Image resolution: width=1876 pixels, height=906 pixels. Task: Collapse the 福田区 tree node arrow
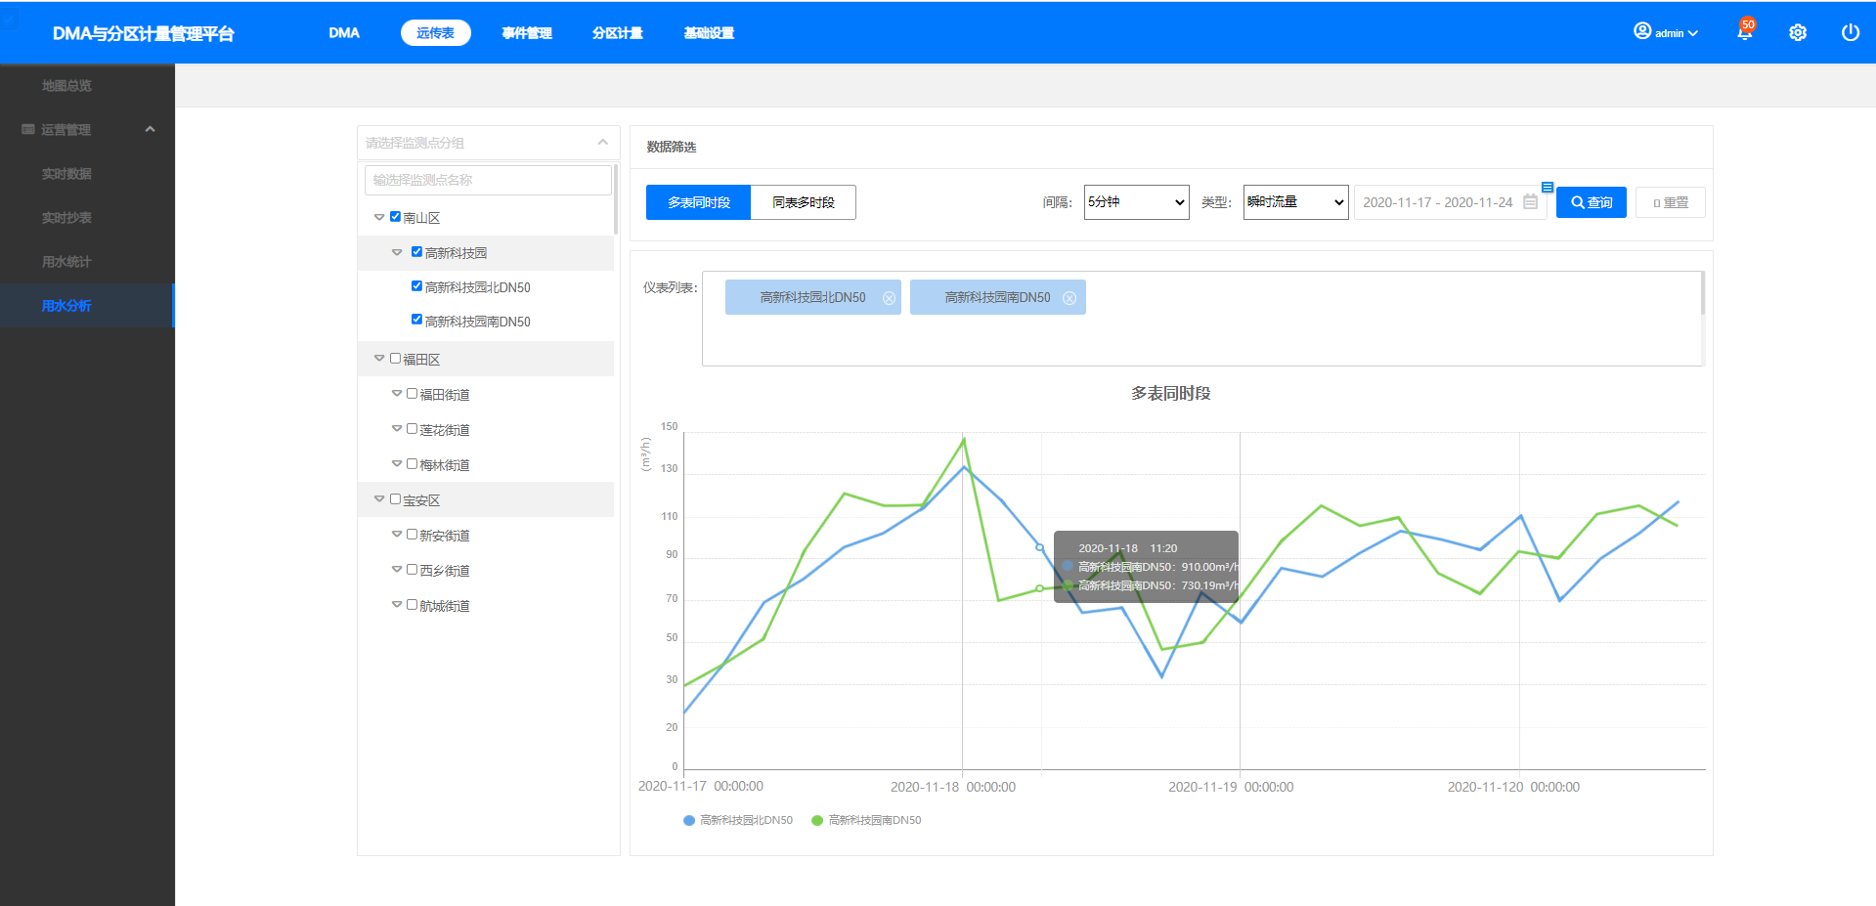point(379,359)
